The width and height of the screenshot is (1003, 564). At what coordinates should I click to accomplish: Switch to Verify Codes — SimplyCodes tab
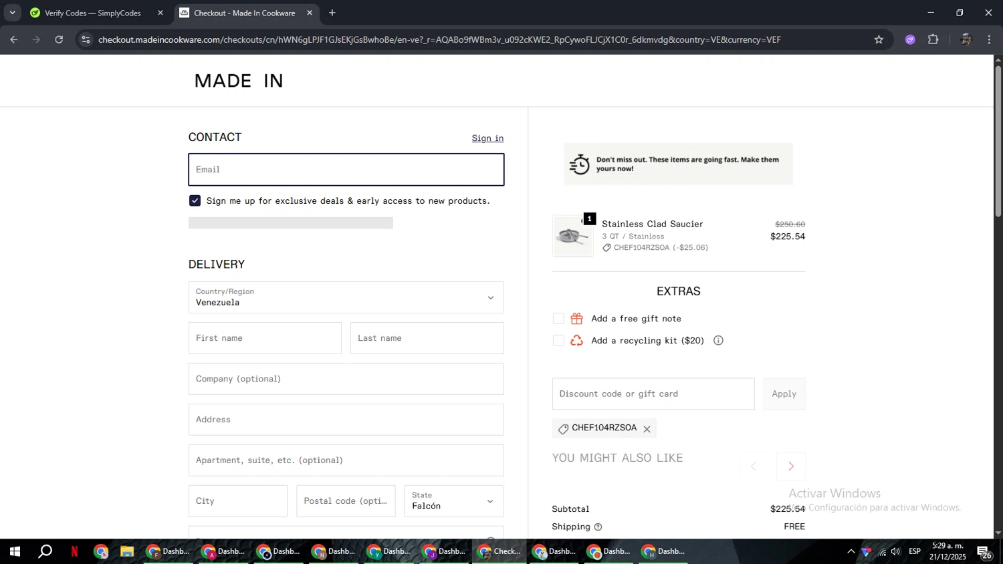point(93,13)
